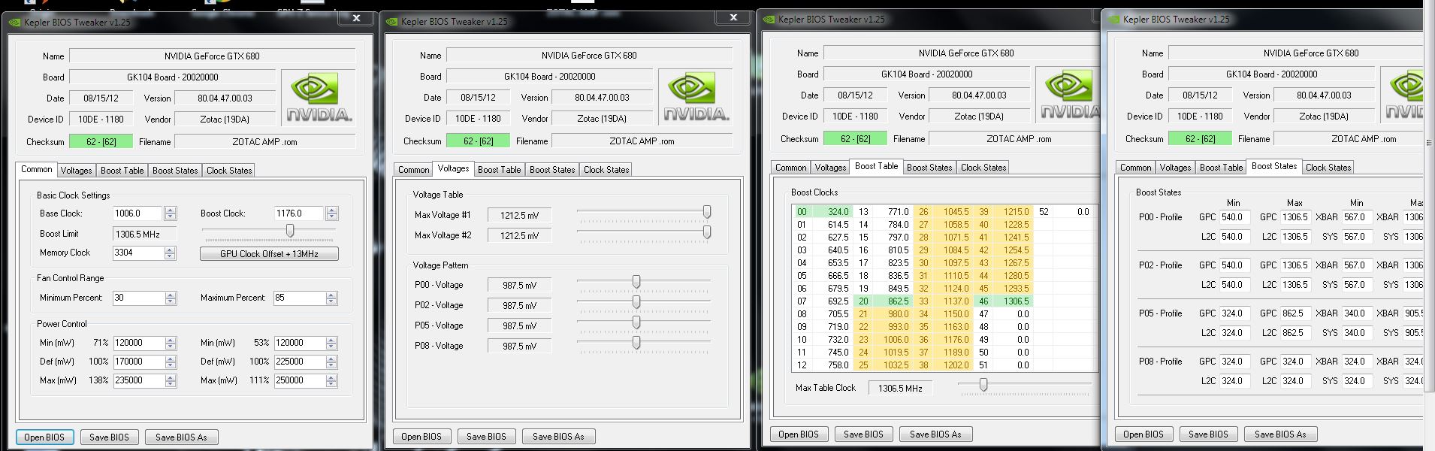The width and height of the screenshot is (1435, 451).
Task: Select Common tab in the Voltages window
Action: (x=413, y=170)
